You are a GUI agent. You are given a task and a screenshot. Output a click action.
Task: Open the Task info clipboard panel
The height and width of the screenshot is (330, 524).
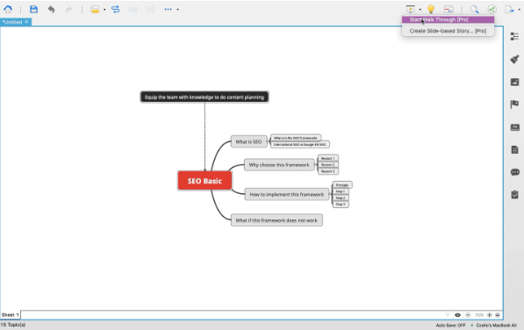pyautogui.click(x=514, y=194)
